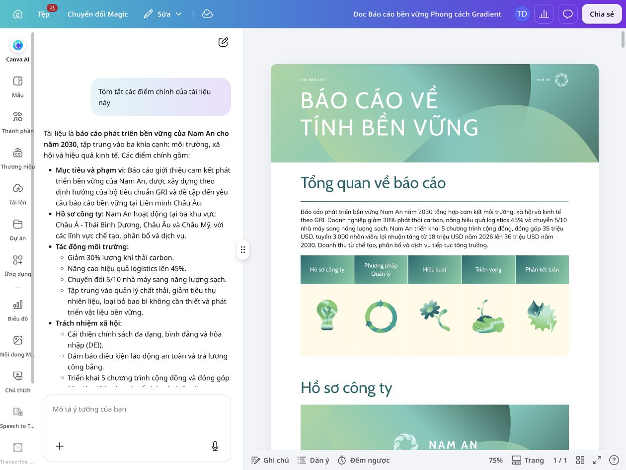Image resolution: width=626 pixels, height=470 pixels.
Task: Click Giảm 30% lượng khí thải carbon line
Action: pyautogui.click(x=121, y=258)
